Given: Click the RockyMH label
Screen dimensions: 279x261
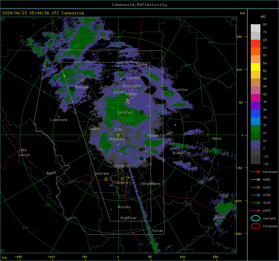Looking at the screenshot, I should point(82,87).
